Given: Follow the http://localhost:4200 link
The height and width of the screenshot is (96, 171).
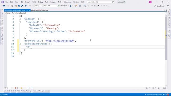Looking at the screenshot, I should (x=60, y=41).
